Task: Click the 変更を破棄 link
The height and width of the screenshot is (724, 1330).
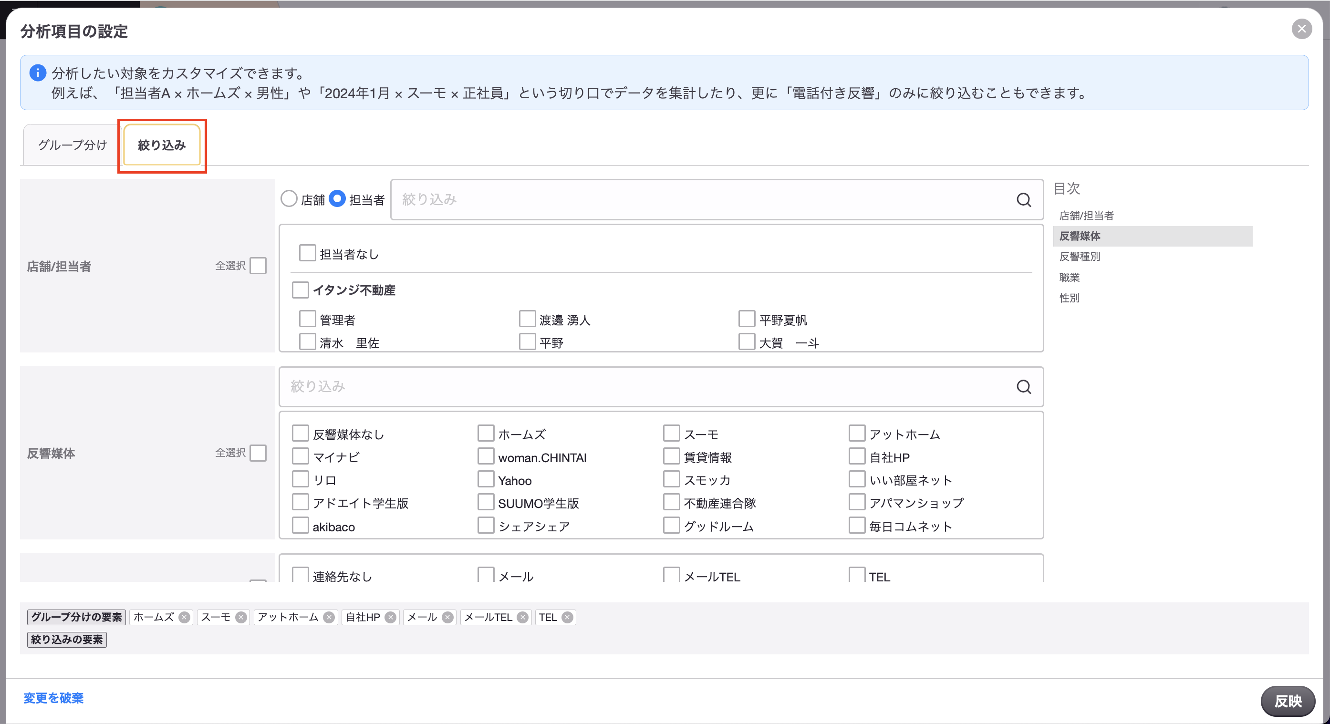Action: 53,698
